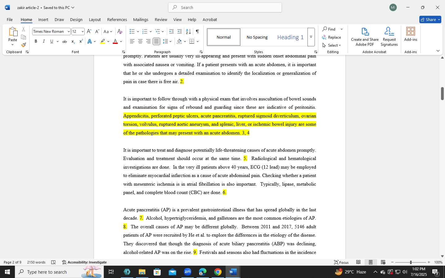Collapse the ribbon with chevron
The width and height of the screenshot is (445, 278).
[x=438, y=51]
